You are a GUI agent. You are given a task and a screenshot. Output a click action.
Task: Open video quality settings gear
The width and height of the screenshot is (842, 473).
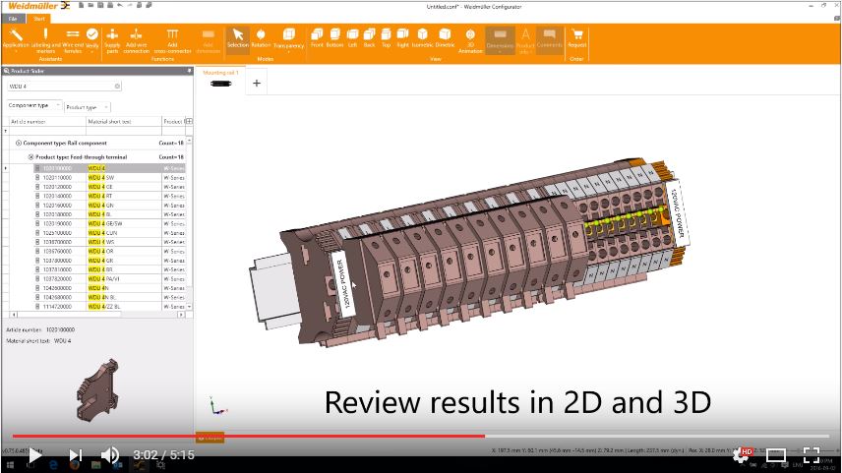(x=742, y=455)
